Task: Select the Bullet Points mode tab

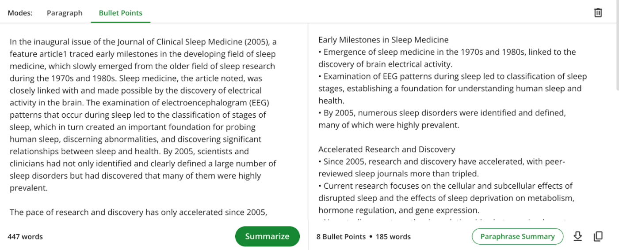Action: click(121, 13)
